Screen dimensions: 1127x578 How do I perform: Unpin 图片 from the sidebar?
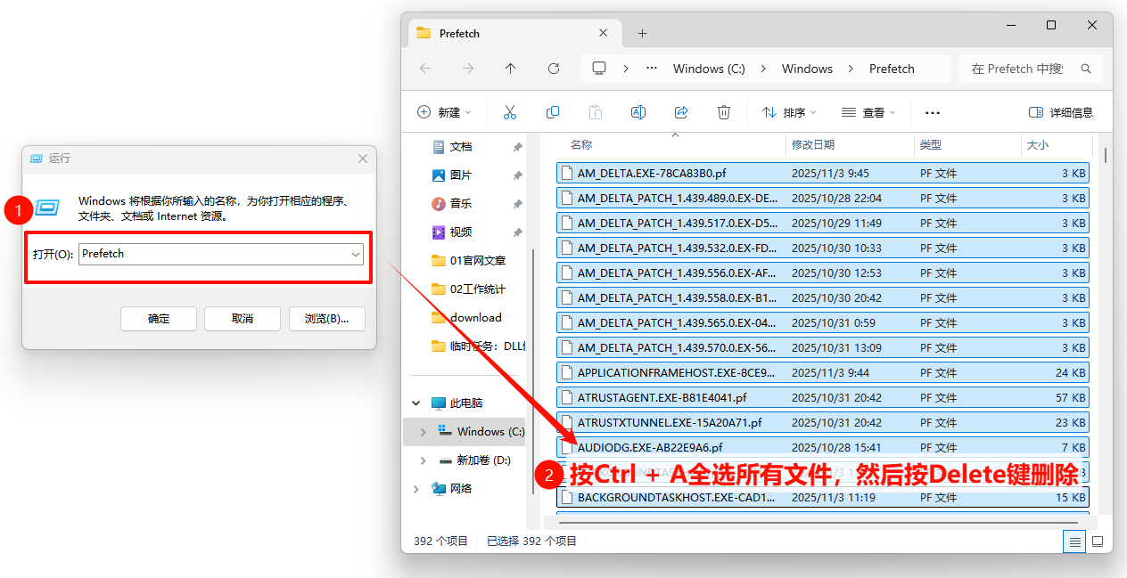click(517, 175)
